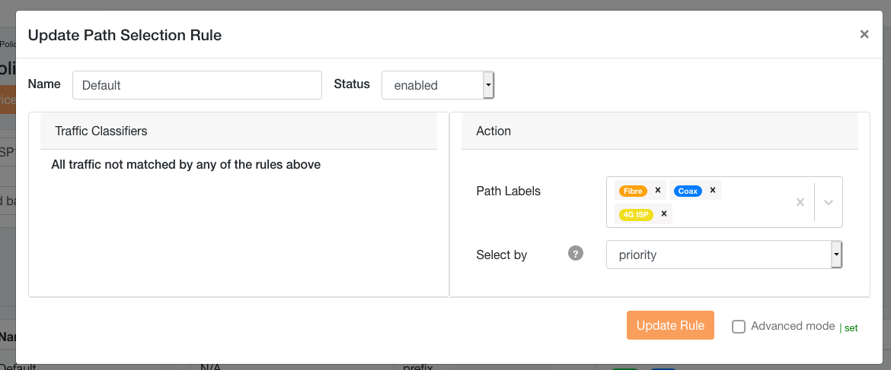Remove the Coax path label
The image size is (891, 370).
click(x=713, y=191)
